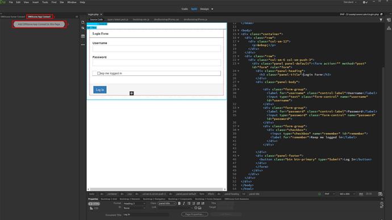Click the green no-errors status icon
Viewport: 392px width, 220px height.
[x=319, y=194]
